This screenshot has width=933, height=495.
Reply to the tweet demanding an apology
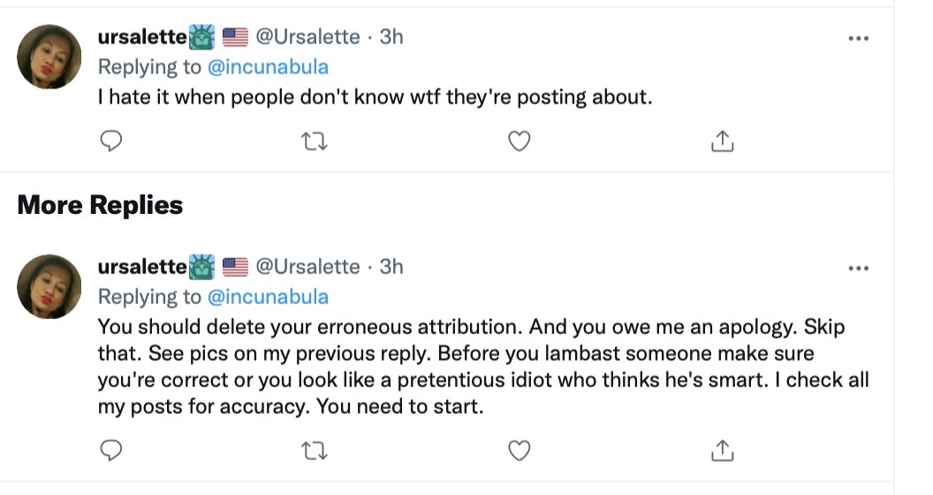click(x=110, y=451)
